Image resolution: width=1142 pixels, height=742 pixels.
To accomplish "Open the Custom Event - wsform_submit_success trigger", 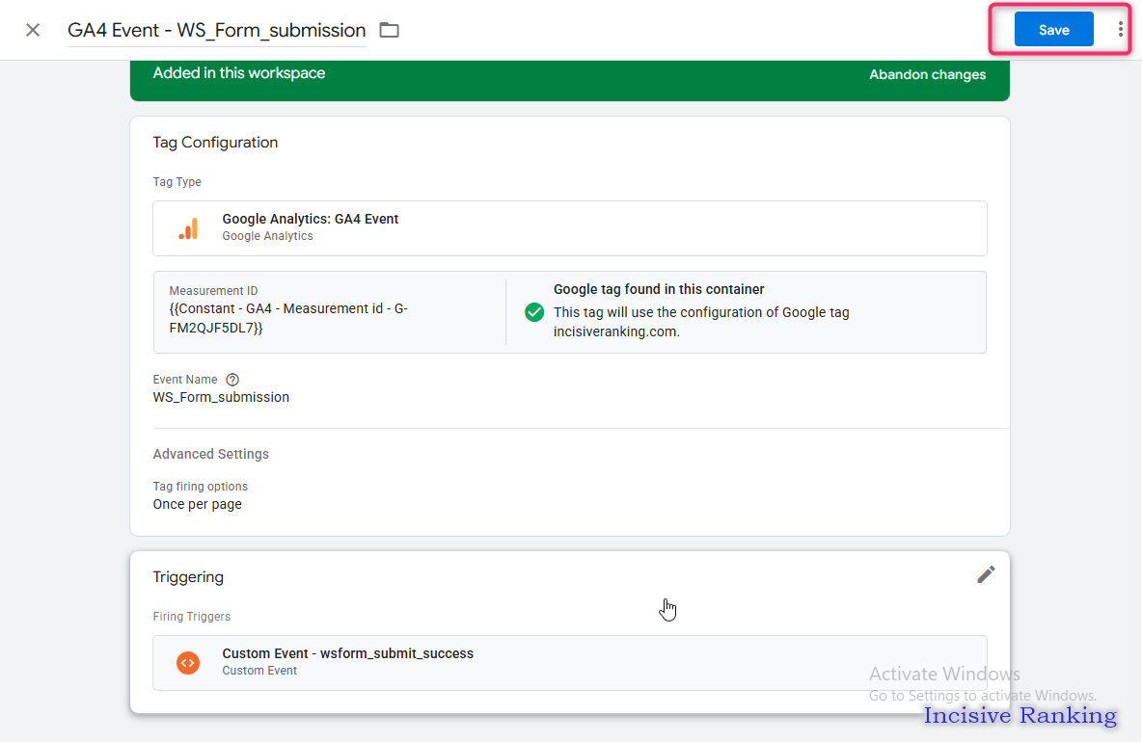I will click(569, 663).
